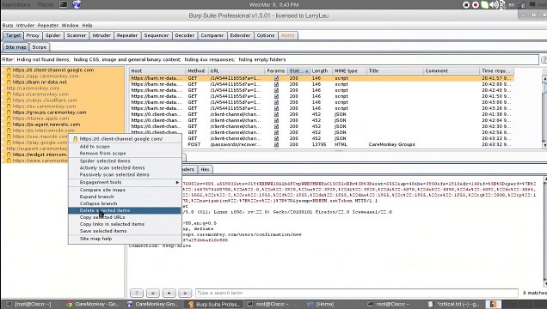The height and width of the screenshot is (309, 547).
Task: Click the network signal tray icon
Action: click(522, 5)
